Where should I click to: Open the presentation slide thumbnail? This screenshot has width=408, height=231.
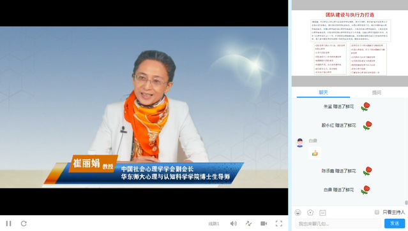(350, 43)
